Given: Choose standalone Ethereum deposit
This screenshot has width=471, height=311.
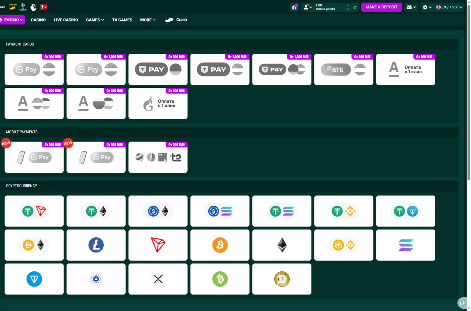Looking at the screenshot, I should 282,245.
